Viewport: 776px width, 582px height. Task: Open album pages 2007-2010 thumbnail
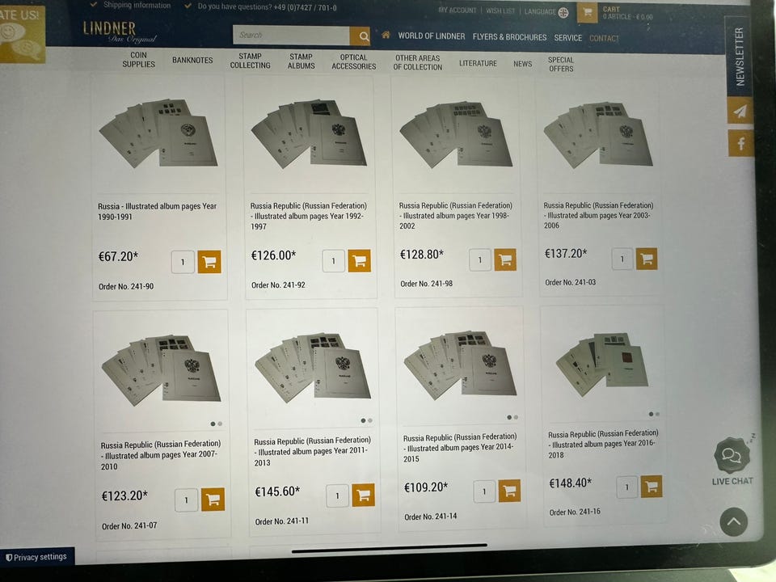click(161, 369)
